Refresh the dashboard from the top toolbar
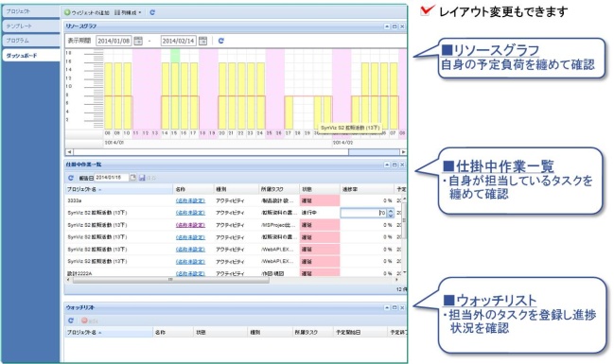 [x=152, y=12]
